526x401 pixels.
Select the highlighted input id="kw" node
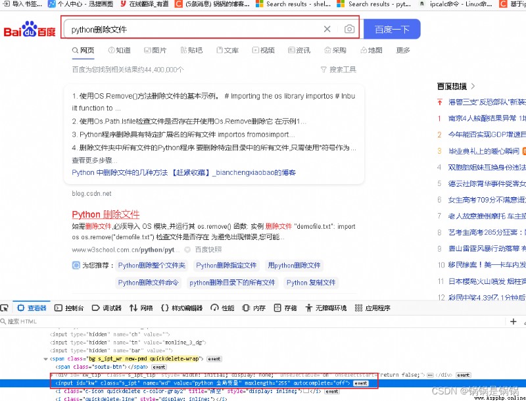(203, 383)
